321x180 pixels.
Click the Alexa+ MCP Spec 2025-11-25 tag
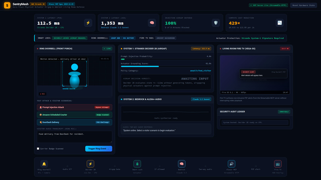61,4
